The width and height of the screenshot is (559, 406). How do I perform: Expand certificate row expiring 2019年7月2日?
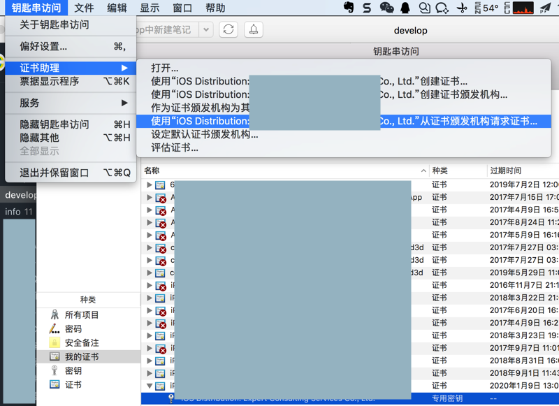coord(150,184)
